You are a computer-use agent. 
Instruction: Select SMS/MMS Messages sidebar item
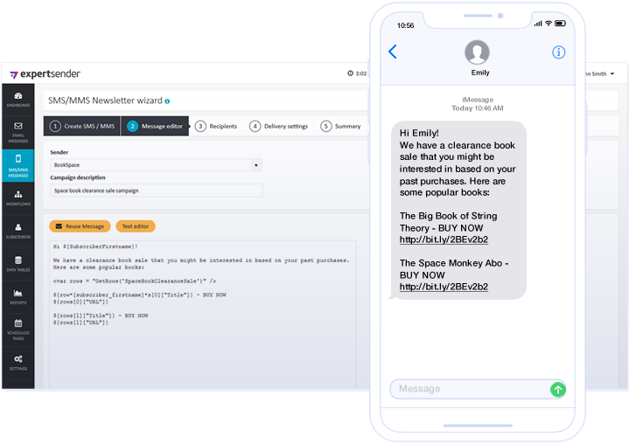pyautogui.click(x=18, y=165)
